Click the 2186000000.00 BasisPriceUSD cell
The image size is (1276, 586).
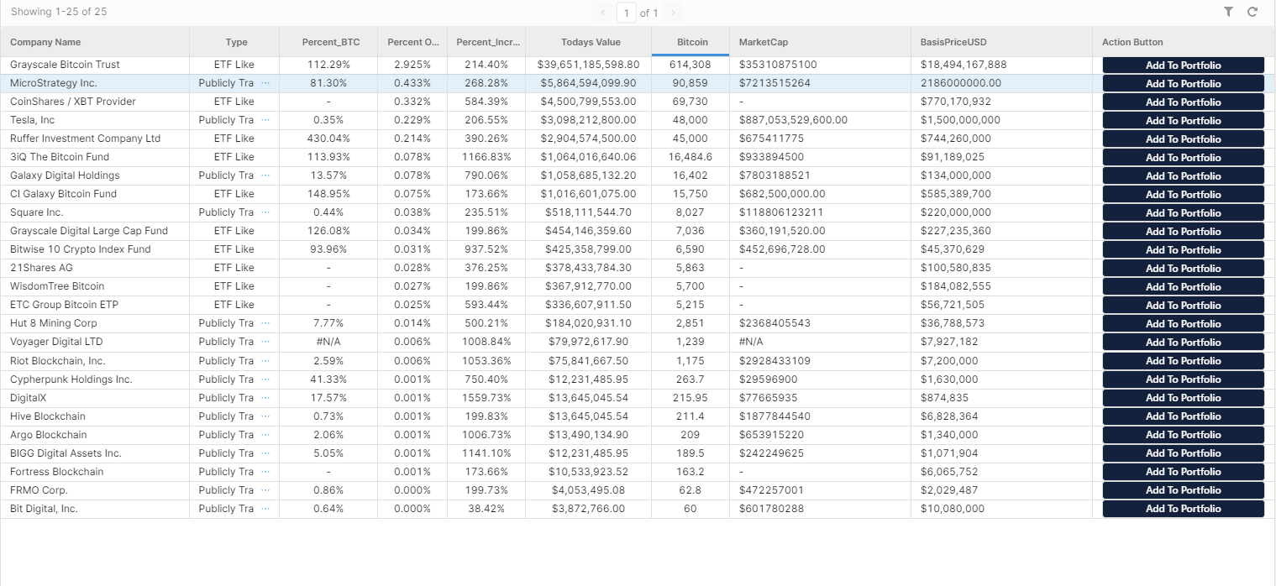coord(1001,83)
